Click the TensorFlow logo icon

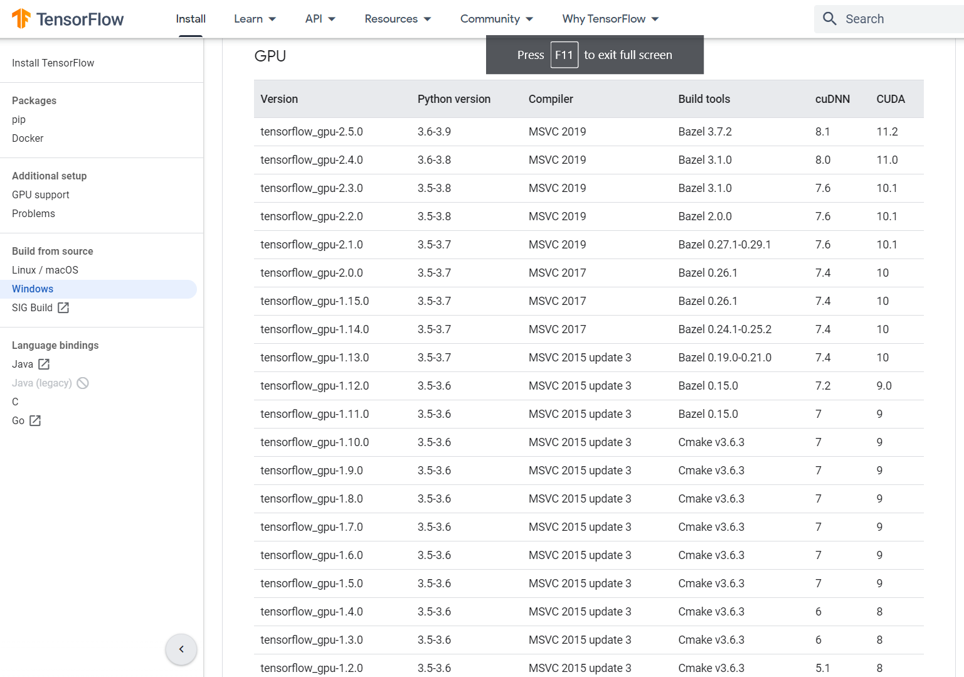21,19
